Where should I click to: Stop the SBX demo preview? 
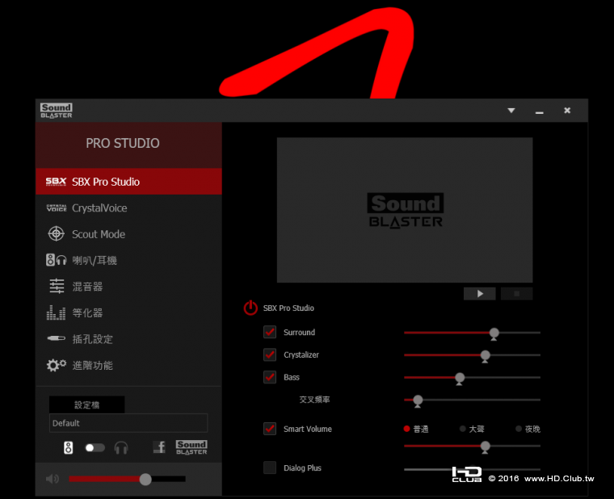[x=516, y=294]
